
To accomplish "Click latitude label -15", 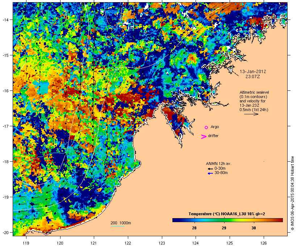I will tap(5, 55).
